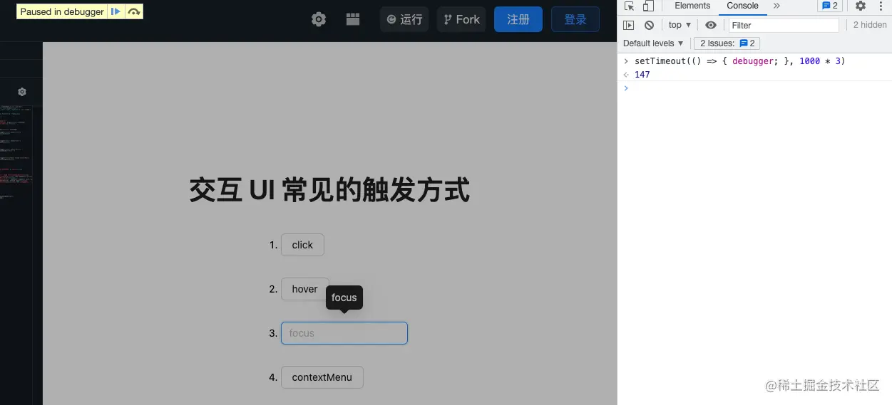Click the setTimeout debugger command text
Viewport: 892px width, 405px height.
[x=739, y=61]
